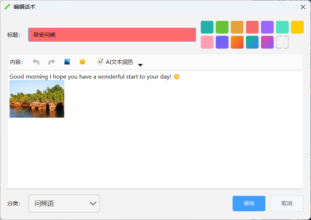Open the 问候语 category dropdown

(64, 204)
